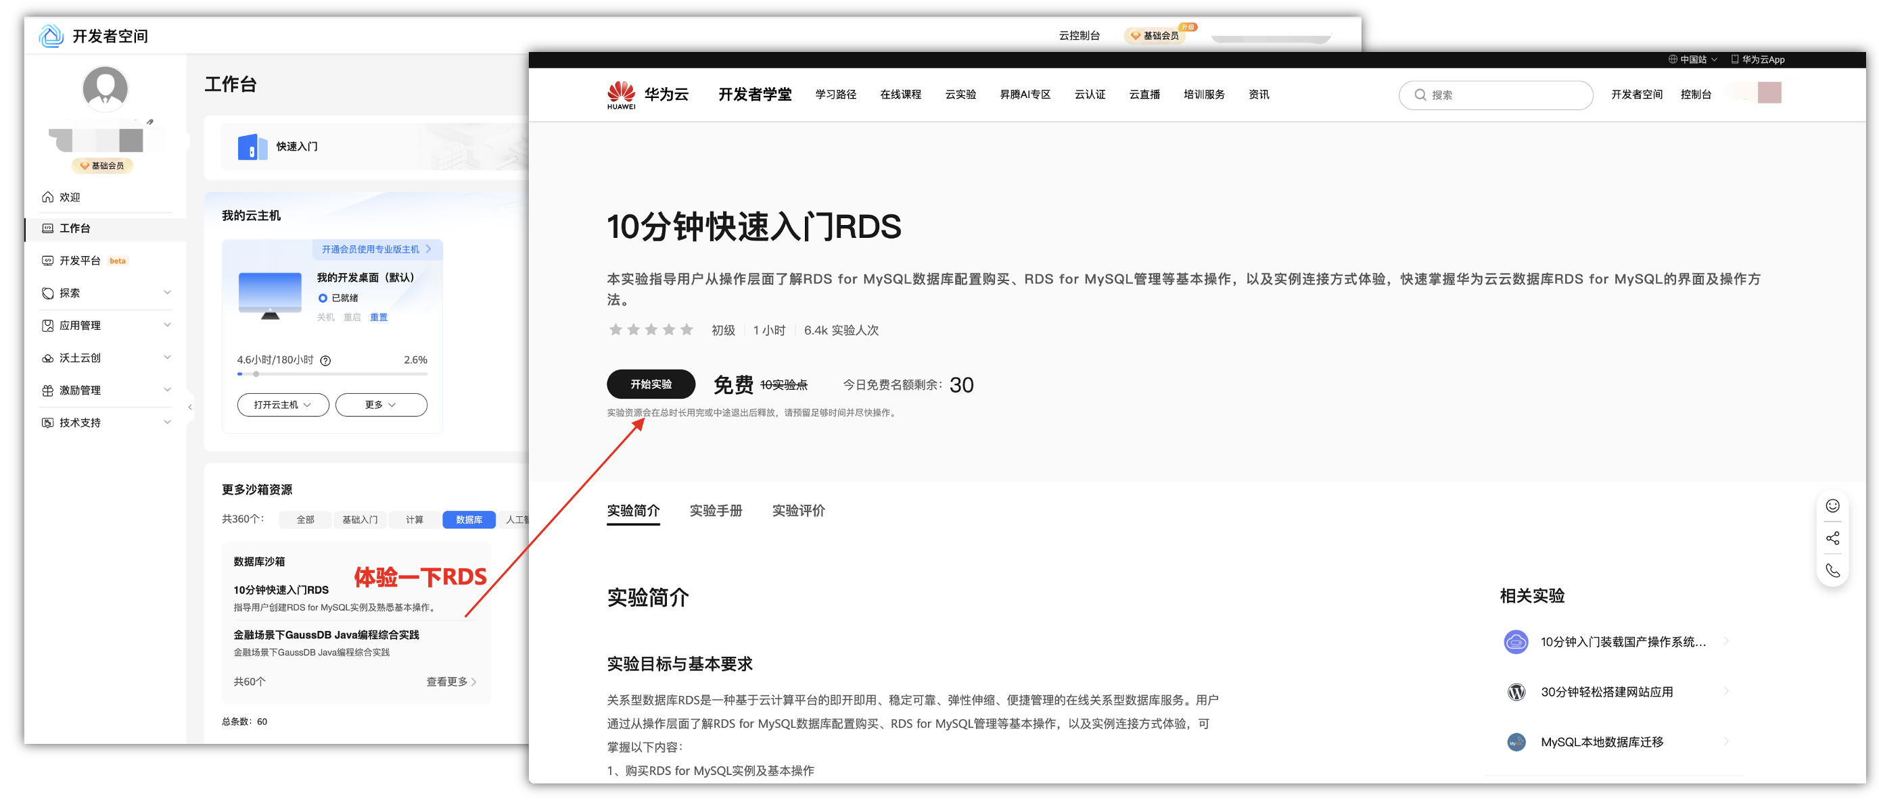Click 开发者学堂 title link

point(755,95)
